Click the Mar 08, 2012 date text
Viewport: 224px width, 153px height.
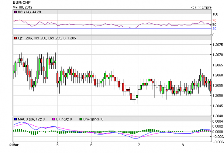pos(23,7)
